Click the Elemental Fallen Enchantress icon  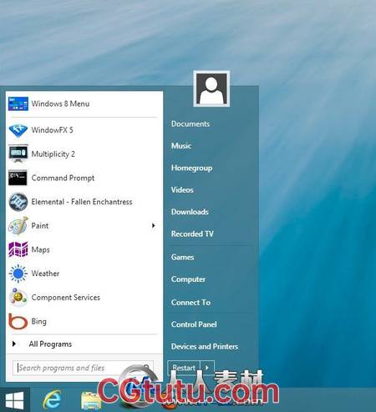point(18,202)
